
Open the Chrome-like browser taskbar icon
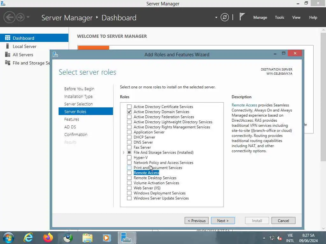click(x=68, y=238)
